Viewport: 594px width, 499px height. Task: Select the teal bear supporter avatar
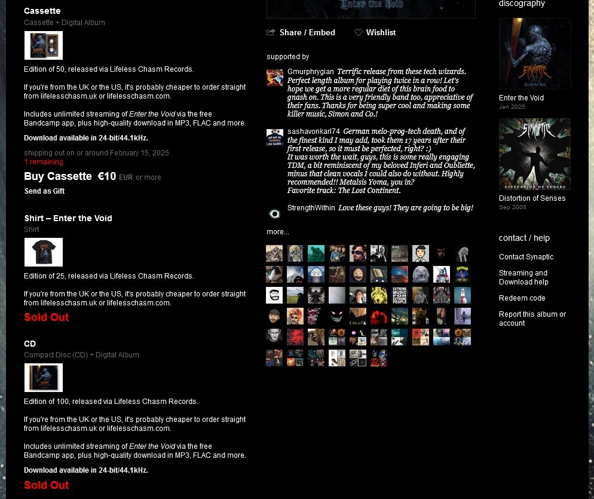[316, 253]
